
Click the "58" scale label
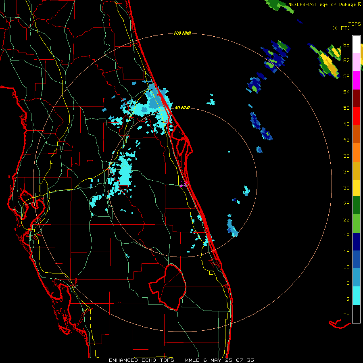pos(346,76)
